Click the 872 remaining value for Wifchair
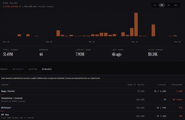 181,108
